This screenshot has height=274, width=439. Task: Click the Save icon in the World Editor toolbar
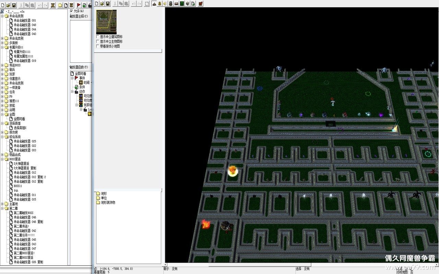tap(108, 4)
